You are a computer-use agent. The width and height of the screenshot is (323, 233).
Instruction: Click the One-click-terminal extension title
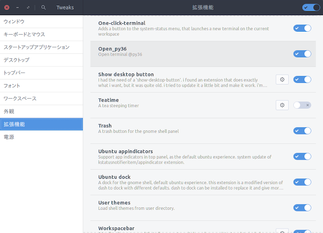(122, 23)
